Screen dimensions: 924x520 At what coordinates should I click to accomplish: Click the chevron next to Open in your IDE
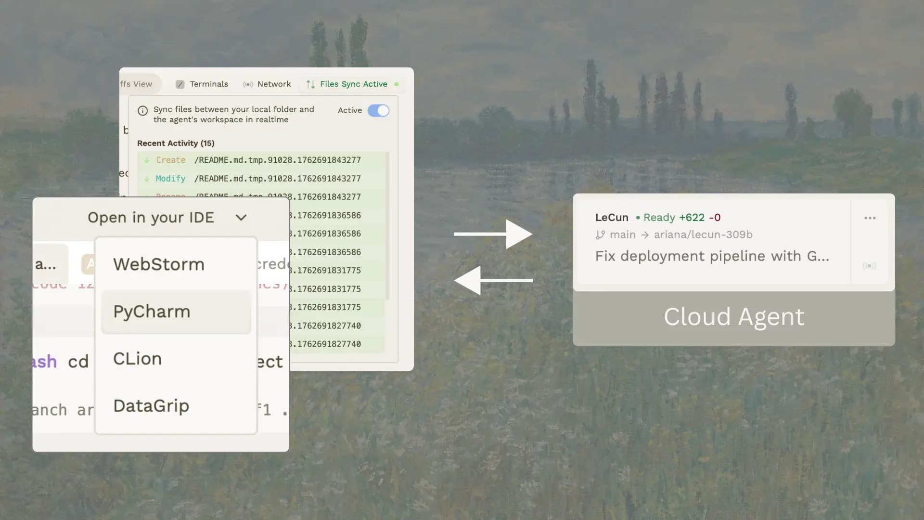pyautogui.click(x=241, y=218)
